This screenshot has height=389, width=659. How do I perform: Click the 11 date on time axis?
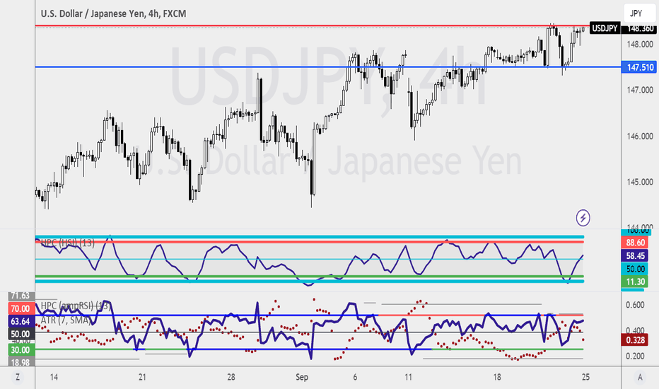(x=408, y=377)
